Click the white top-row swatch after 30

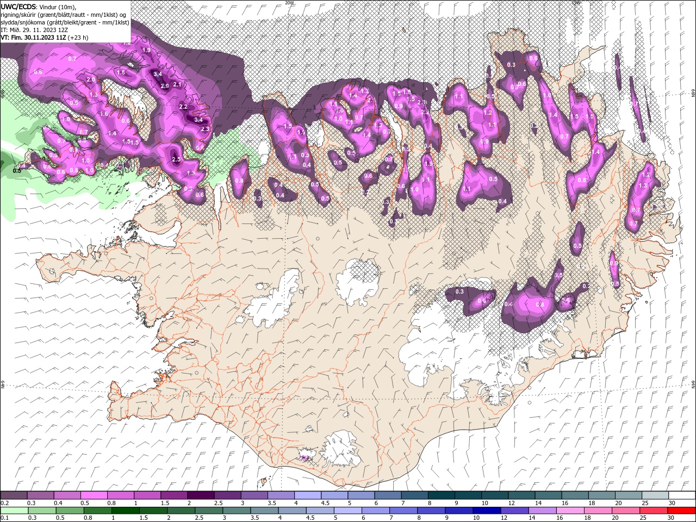682,495
